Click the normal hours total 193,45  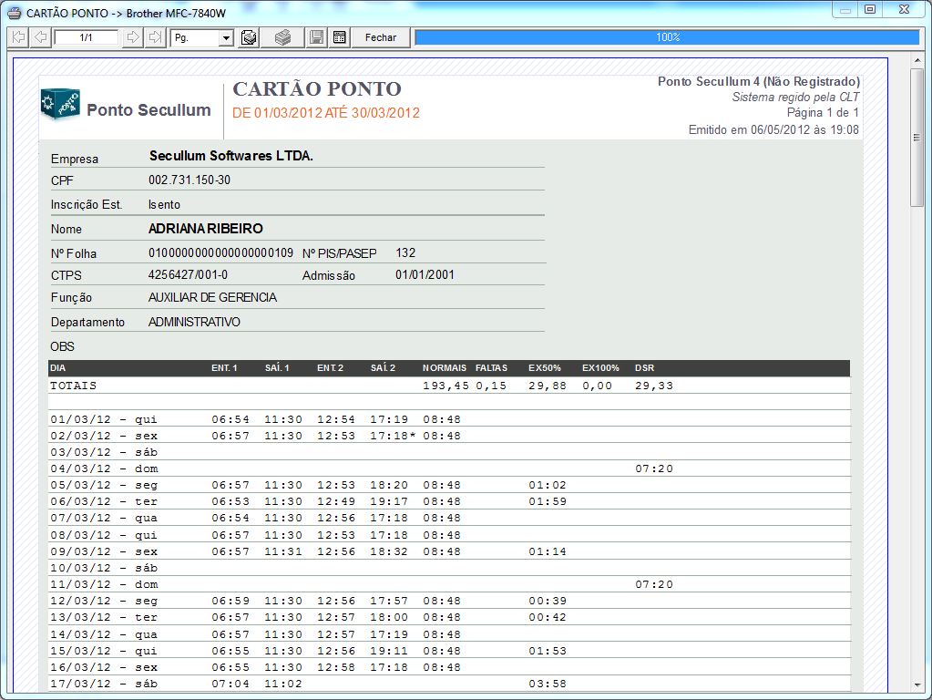point(446,386)
